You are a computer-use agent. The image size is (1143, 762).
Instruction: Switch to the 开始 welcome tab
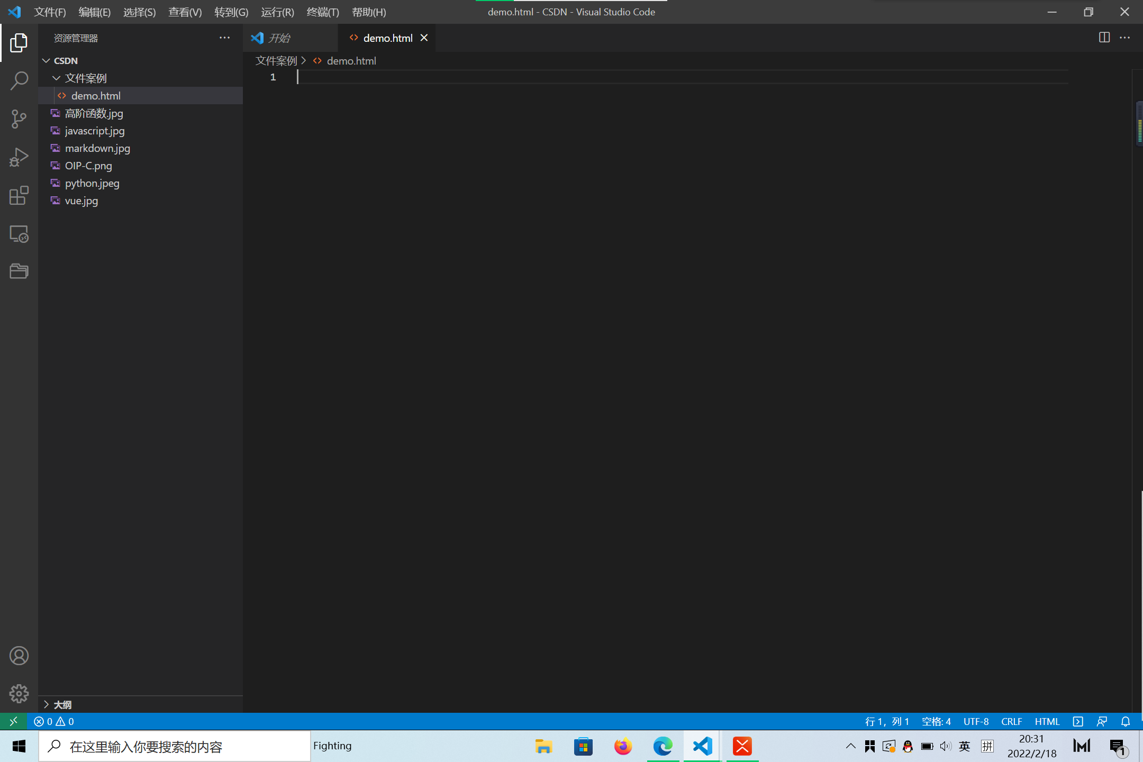(x=281, y=38)
